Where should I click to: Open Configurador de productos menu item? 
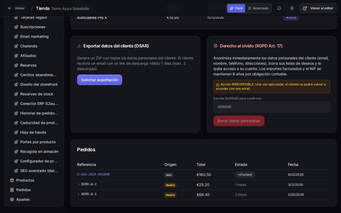click(x=36, y=161)
